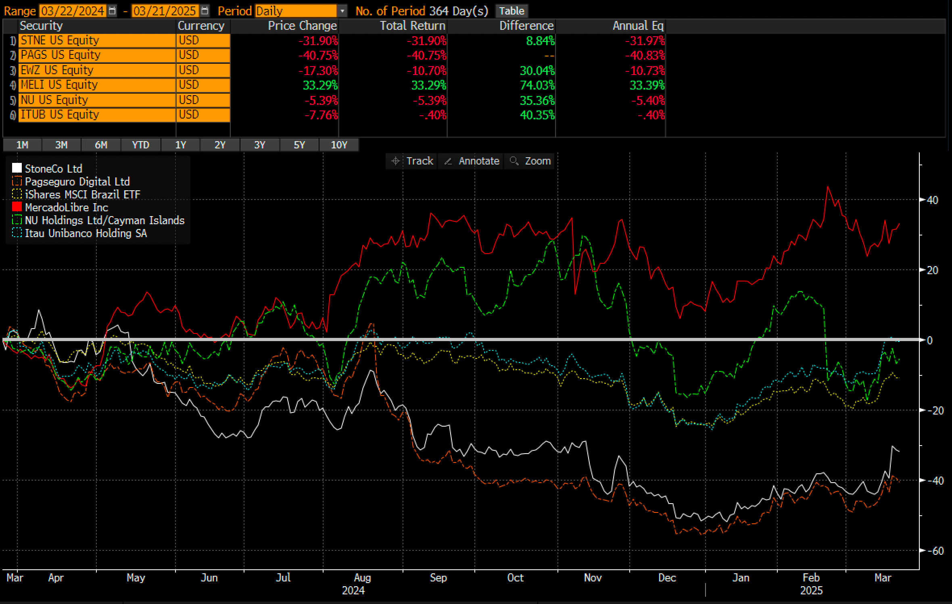Click the Table button
Screen dimensions: 952x604
tap(511, 11)
